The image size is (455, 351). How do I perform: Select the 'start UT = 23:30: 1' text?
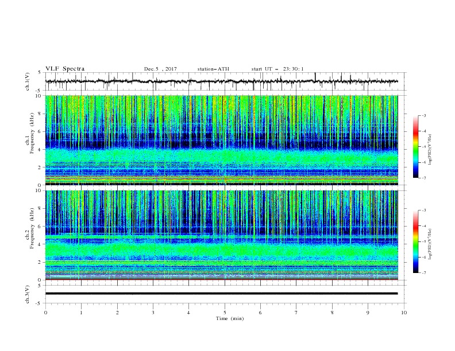[277, 69]
